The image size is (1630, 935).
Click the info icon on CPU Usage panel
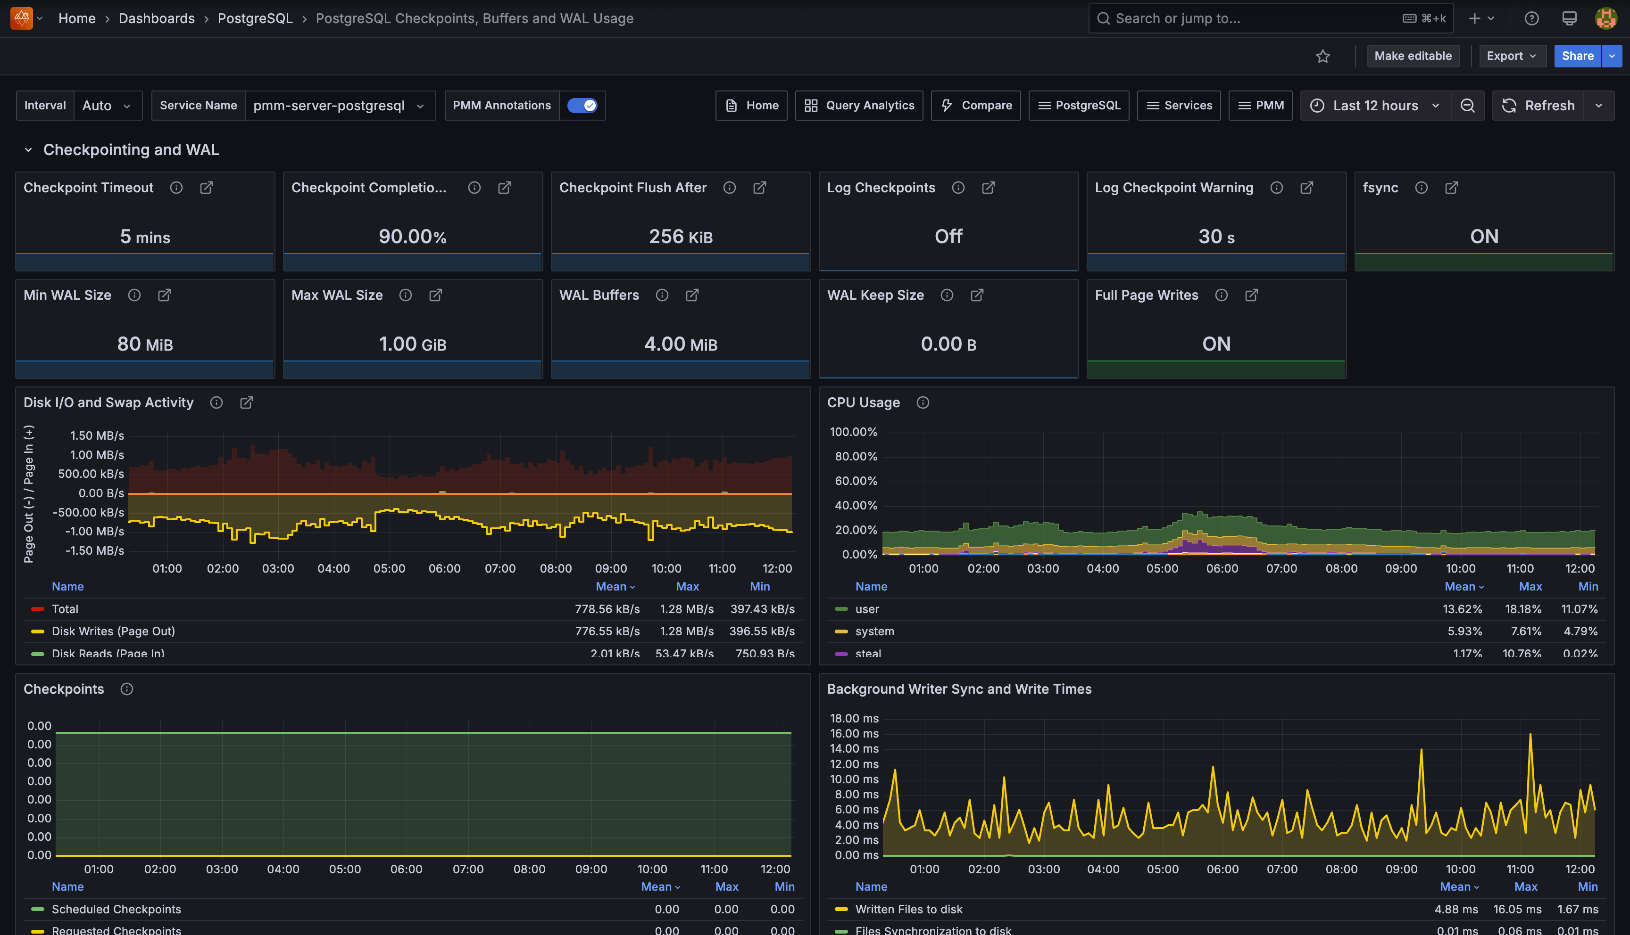tap(923, 402)
